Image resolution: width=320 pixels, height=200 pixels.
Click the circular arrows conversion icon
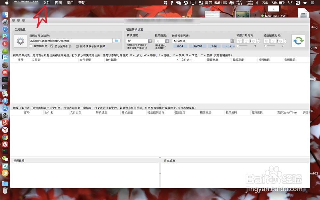(x=298, y=41)
